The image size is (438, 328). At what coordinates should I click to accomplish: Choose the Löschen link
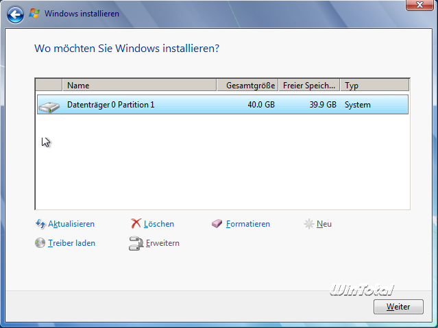[159, 224]
